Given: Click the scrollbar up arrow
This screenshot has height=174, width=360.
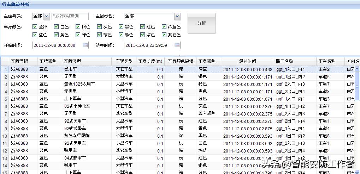Looking at the screenshot, I should [357, 69].
